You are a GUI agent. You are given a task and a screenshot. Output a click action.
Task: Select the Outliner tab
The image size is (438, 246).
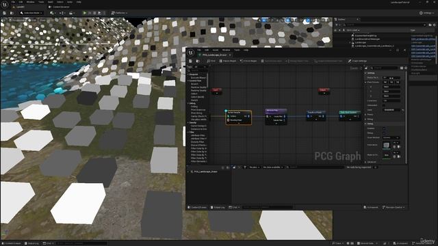tap(342, 19)
